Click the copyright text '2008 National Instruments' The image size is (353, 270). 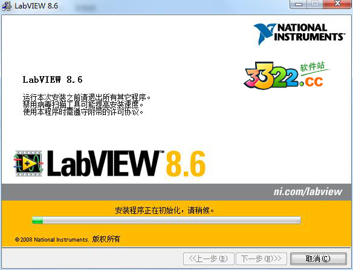pyautogui.click(x=52, y=240)
